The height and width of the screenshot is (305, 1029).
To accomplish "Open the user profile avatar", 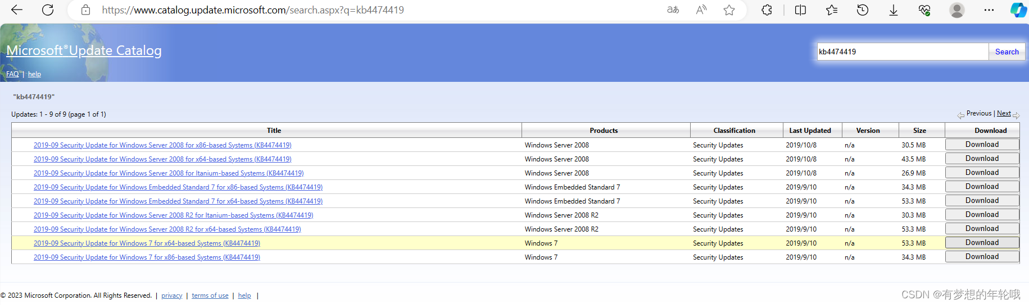I will click(x=957, y=10).
